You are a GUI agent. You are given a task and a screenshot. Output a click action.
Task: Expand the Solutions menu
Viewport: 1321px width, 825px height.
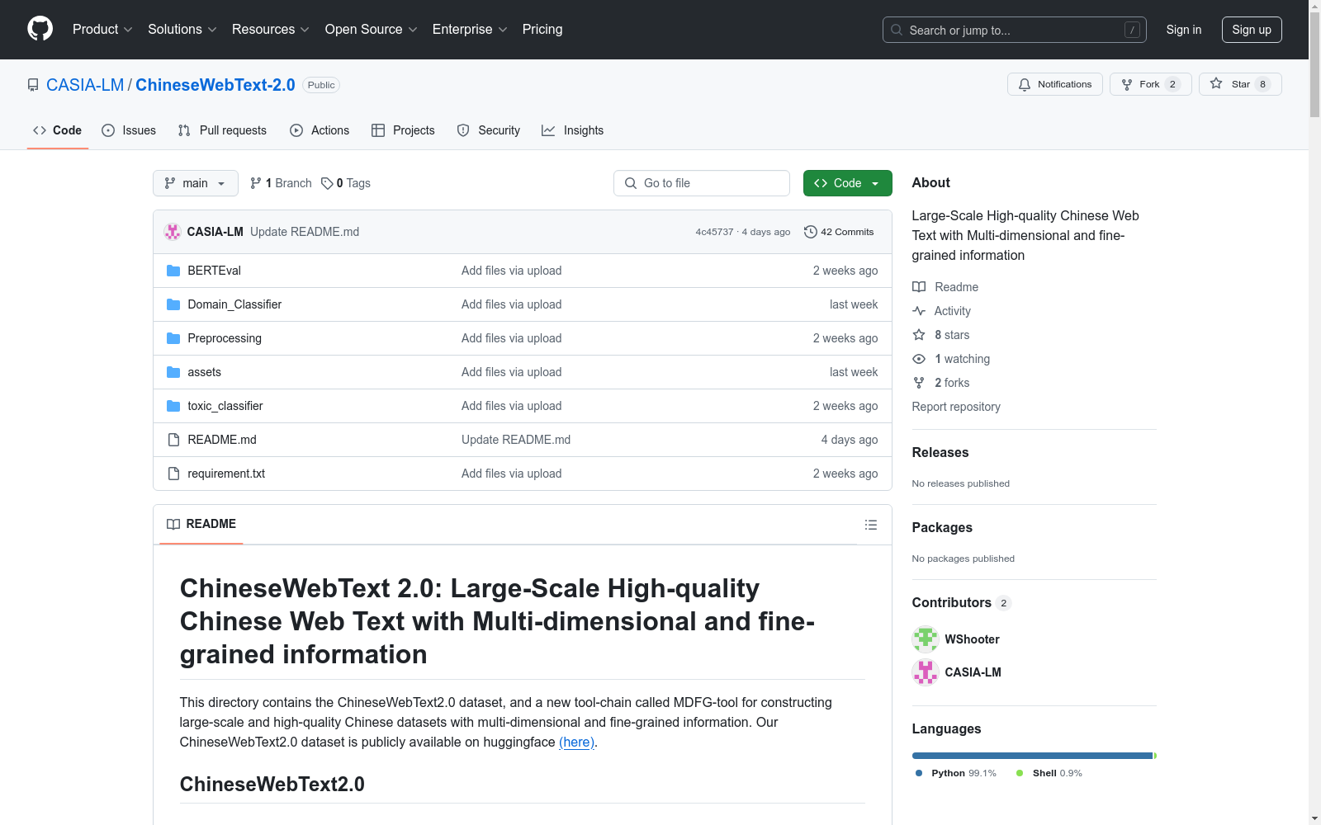click(x=182, y=29)
